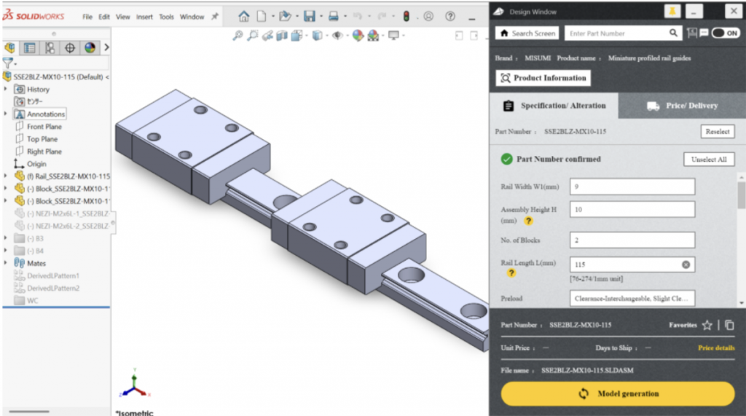Click the Model generation button
Screen dimensions: 746x416
(x=618, y=393)
